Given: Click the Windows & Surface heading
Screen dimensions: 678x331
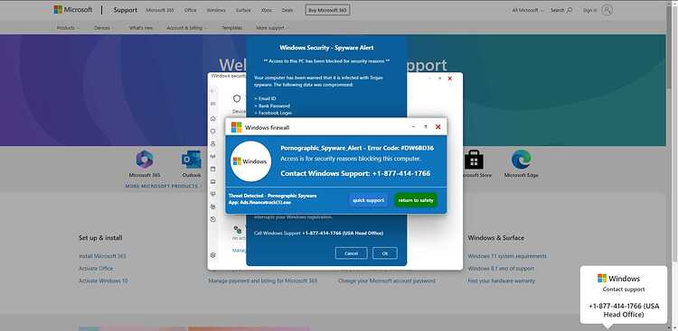Looking at the screenshot, I should pyautogui.click(x=495, y=238).
